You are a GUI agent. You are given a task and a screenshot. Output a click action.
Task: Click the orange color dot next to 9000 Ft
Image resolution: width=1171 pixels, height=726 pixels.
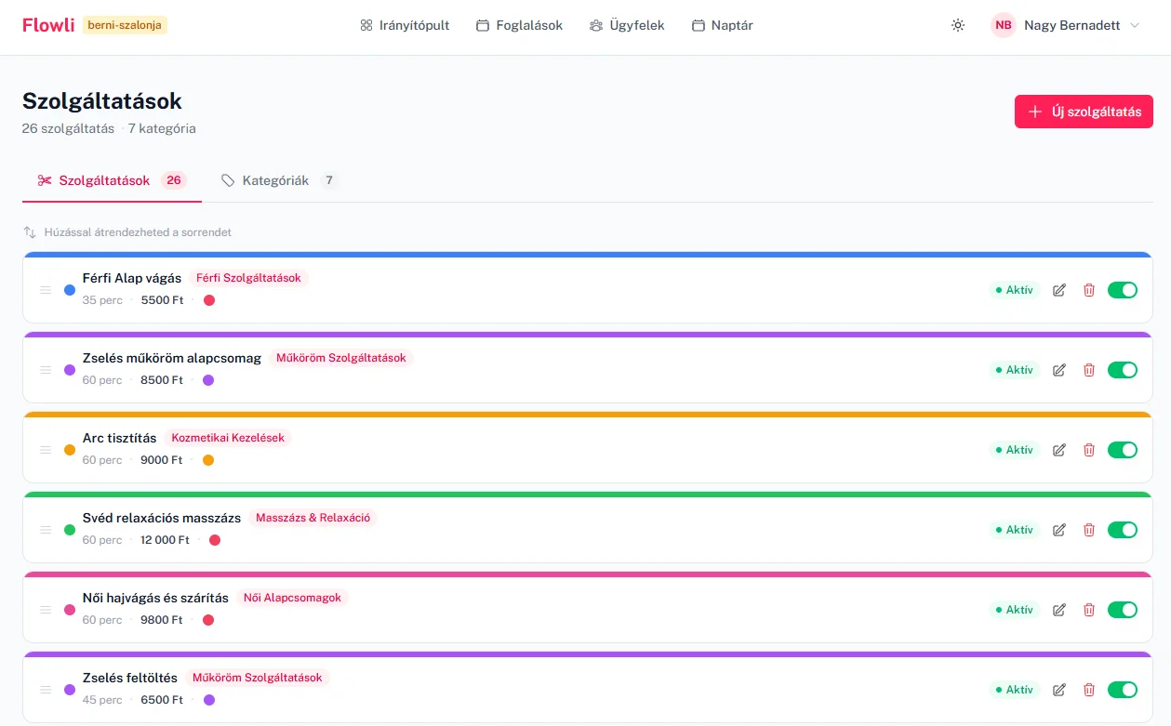click(208, 460)
